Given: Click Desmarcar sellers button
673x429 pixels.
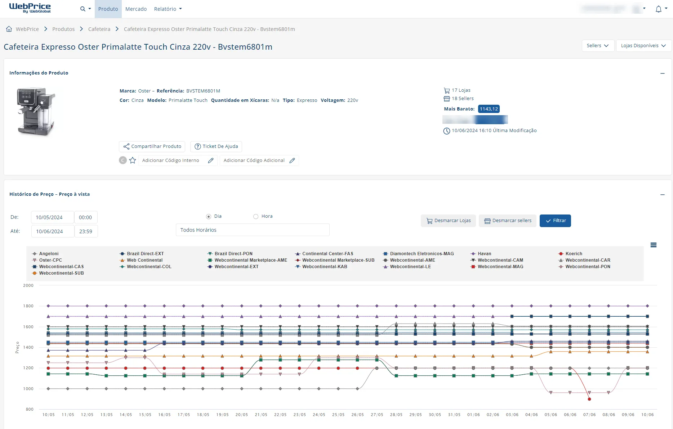Looking at the screenshot, I should pyautogui.click(x=508, y=221).
